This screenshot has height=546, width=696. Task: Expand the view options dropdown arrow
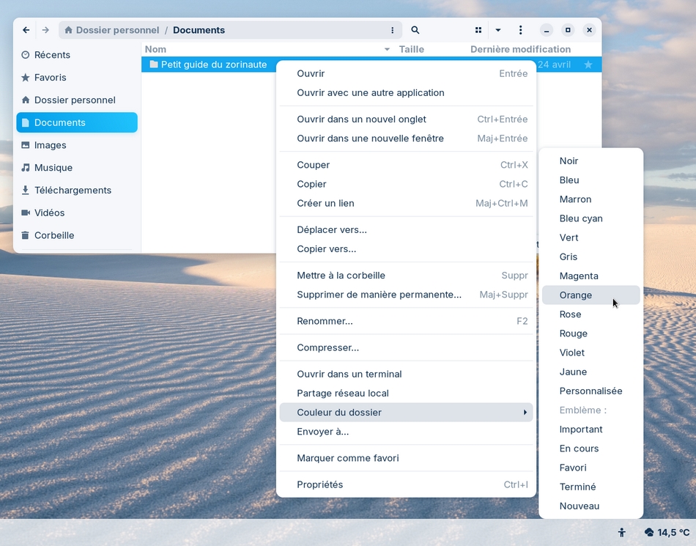[x=498, y=30]
